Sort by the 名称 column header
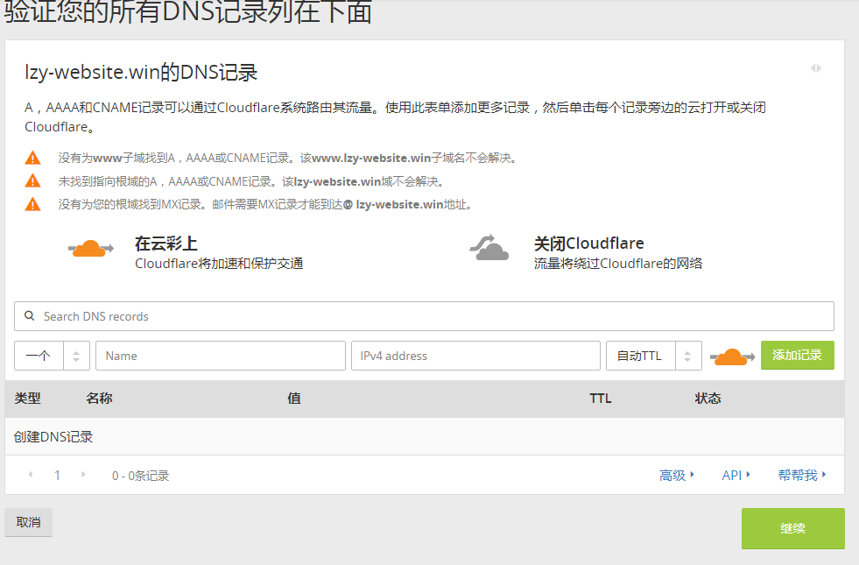Viewport: 859px width, 565px height. [x=99, y=399]
